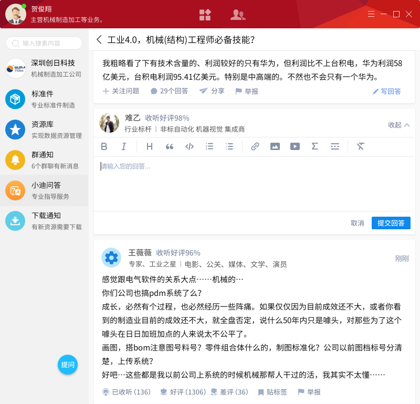Toggle italic formatting in the editor
The width and height of the screenshot is (420, 404).
(124, 146)
